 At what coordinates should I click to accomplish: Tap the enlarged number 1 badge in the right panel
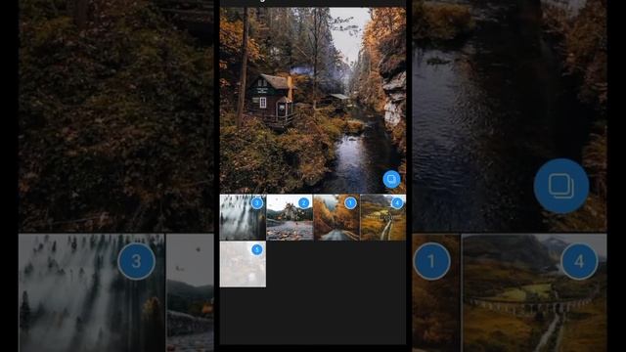tap(431, 261)
